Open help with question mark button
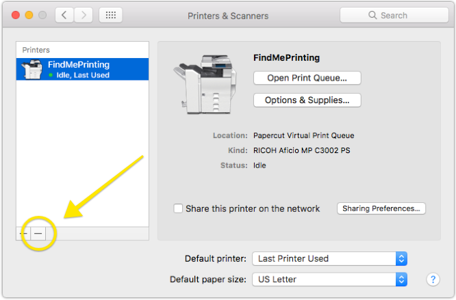The image size is (456, 300). 433,279
